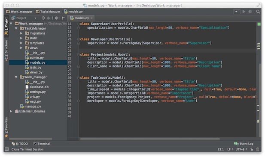This screenshot has height=157, width=265.
Task: Open the Project view selector dropdown
Action: [x=24, y=18]
